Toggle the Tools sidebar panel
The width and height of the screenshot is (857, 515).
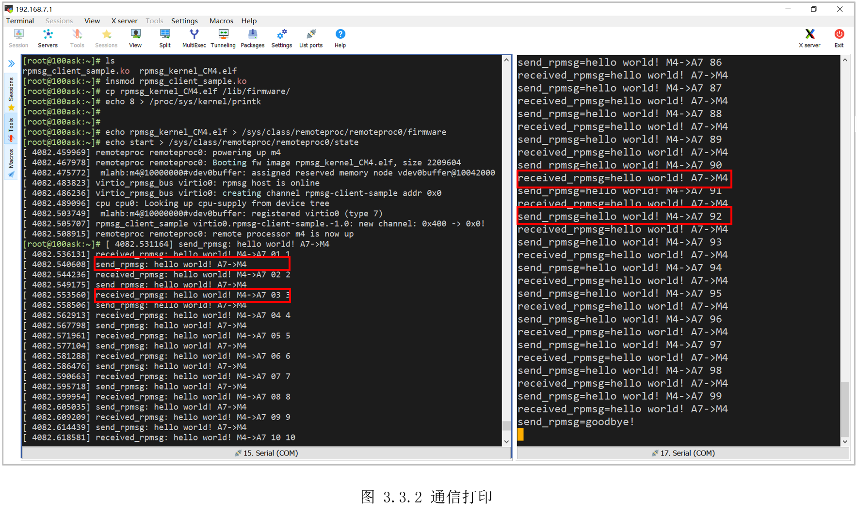point(11,127)
